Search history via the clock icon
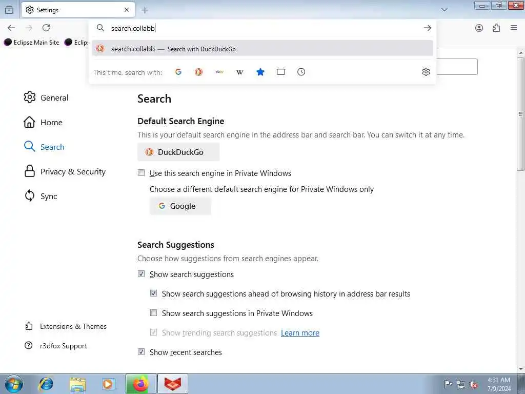525x394 pixels. point(301,72)
